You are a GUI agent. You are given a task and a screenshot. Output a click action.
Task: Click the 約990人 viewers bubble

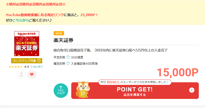click(x=135, y=82)
